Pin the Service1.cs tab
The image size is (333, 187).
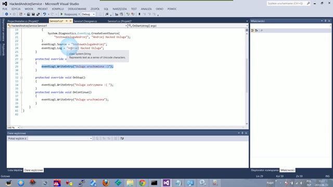pos(67,21)
